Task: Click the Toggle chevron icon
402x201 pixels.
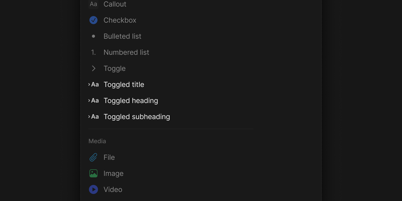Action: click(x=93, y=68)
